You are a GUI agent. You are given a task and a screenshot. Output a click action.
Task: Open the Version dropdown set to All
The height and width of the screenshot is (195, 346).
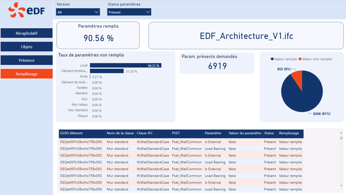pyautogui.click(x=78, y=12)
